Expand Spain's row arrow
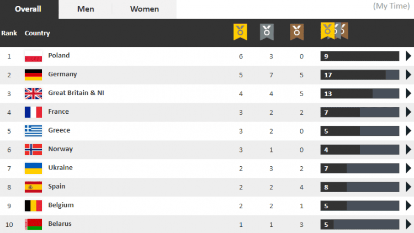The width and height of the screenshot is (414, 233). [408, 187]
